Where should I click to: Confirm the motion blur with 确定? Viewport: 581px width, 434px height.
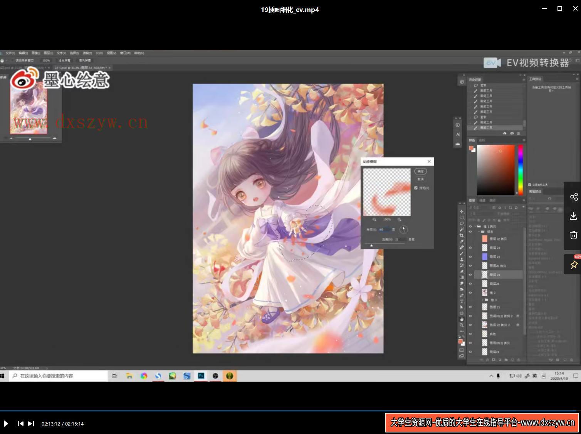(x=420, y=171)
